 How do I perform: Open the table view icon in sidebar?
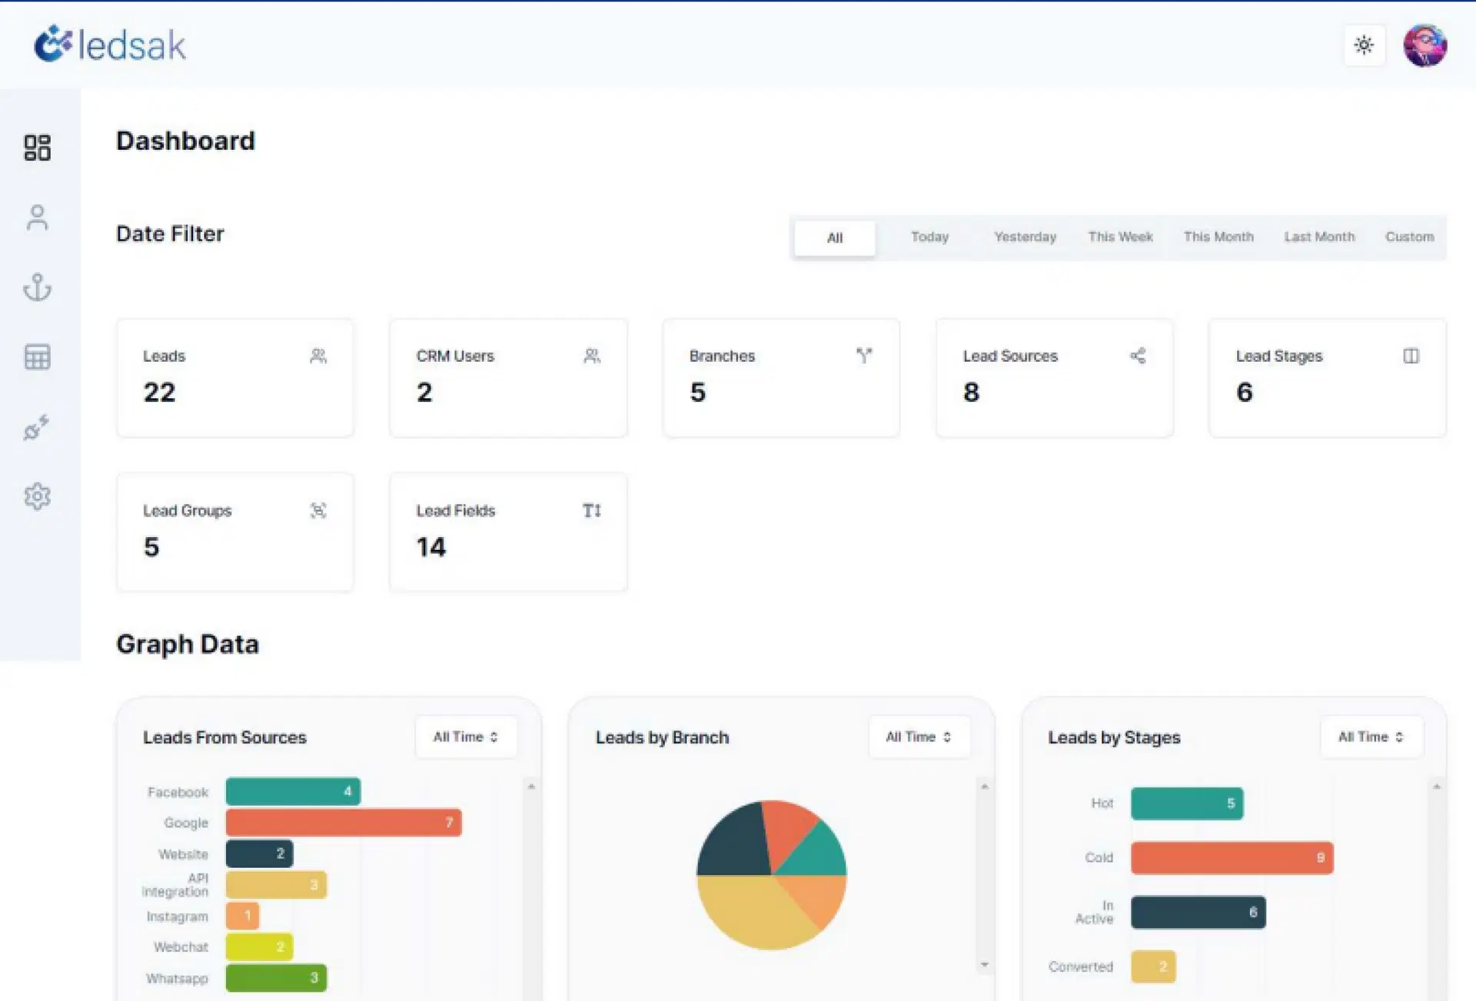[37, 356]
